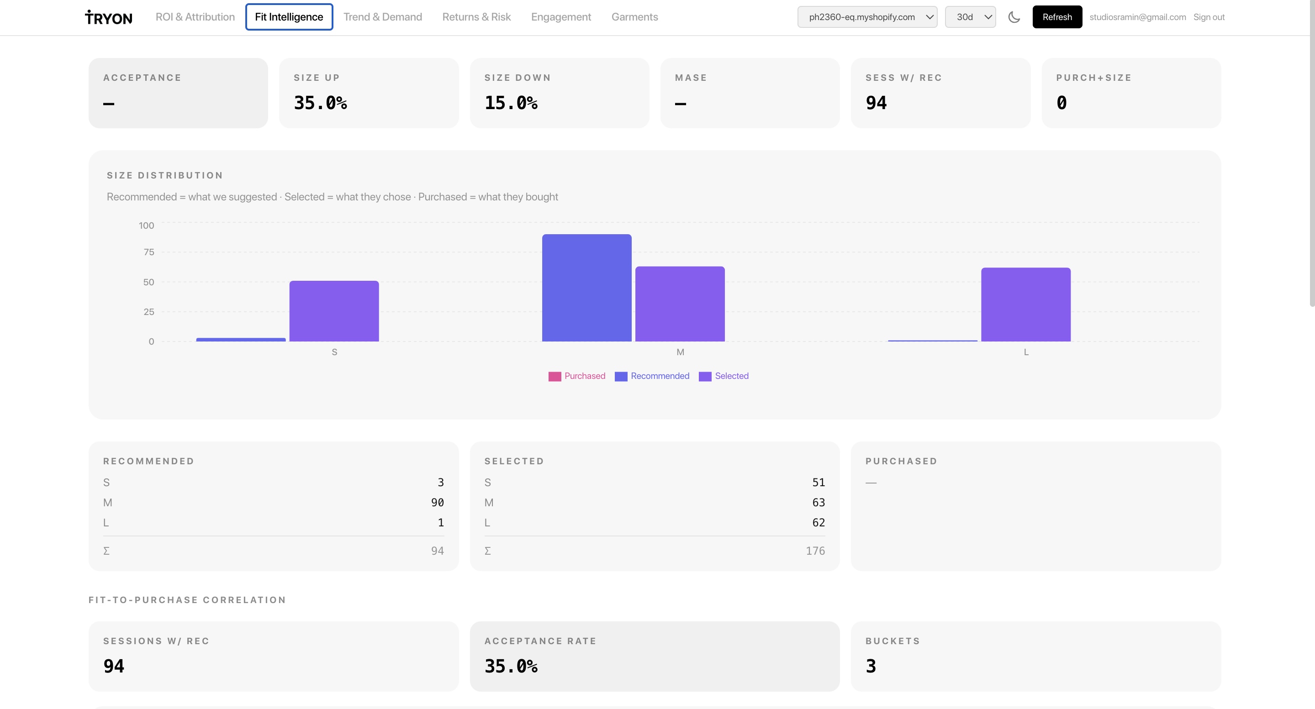
Task: Click the Acceptance Rate 35.0% card
Action: tap(655, 656)
